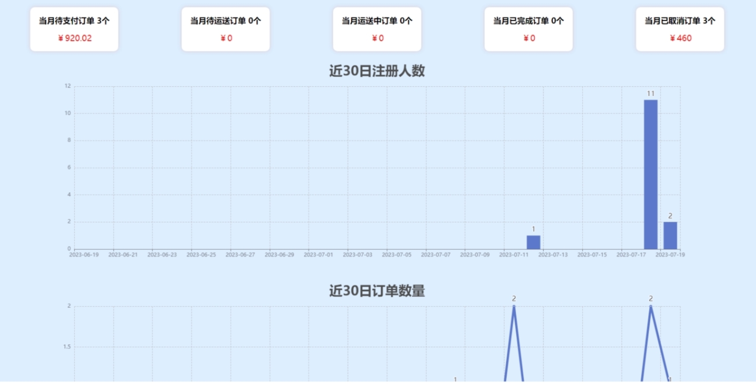This screenshot has width=756, height=384.
Task: Click the 2023-06-19 axis label
Action: pos(84,255)
